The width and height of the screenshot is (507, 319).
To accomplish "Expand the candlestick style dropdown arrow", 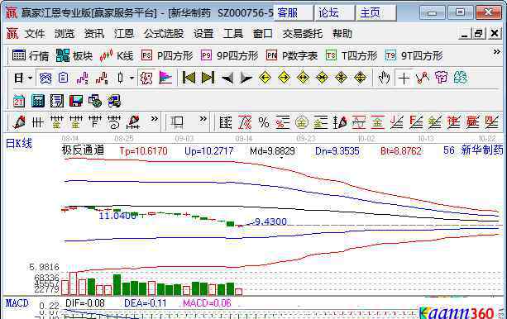I will click(132, 78).
